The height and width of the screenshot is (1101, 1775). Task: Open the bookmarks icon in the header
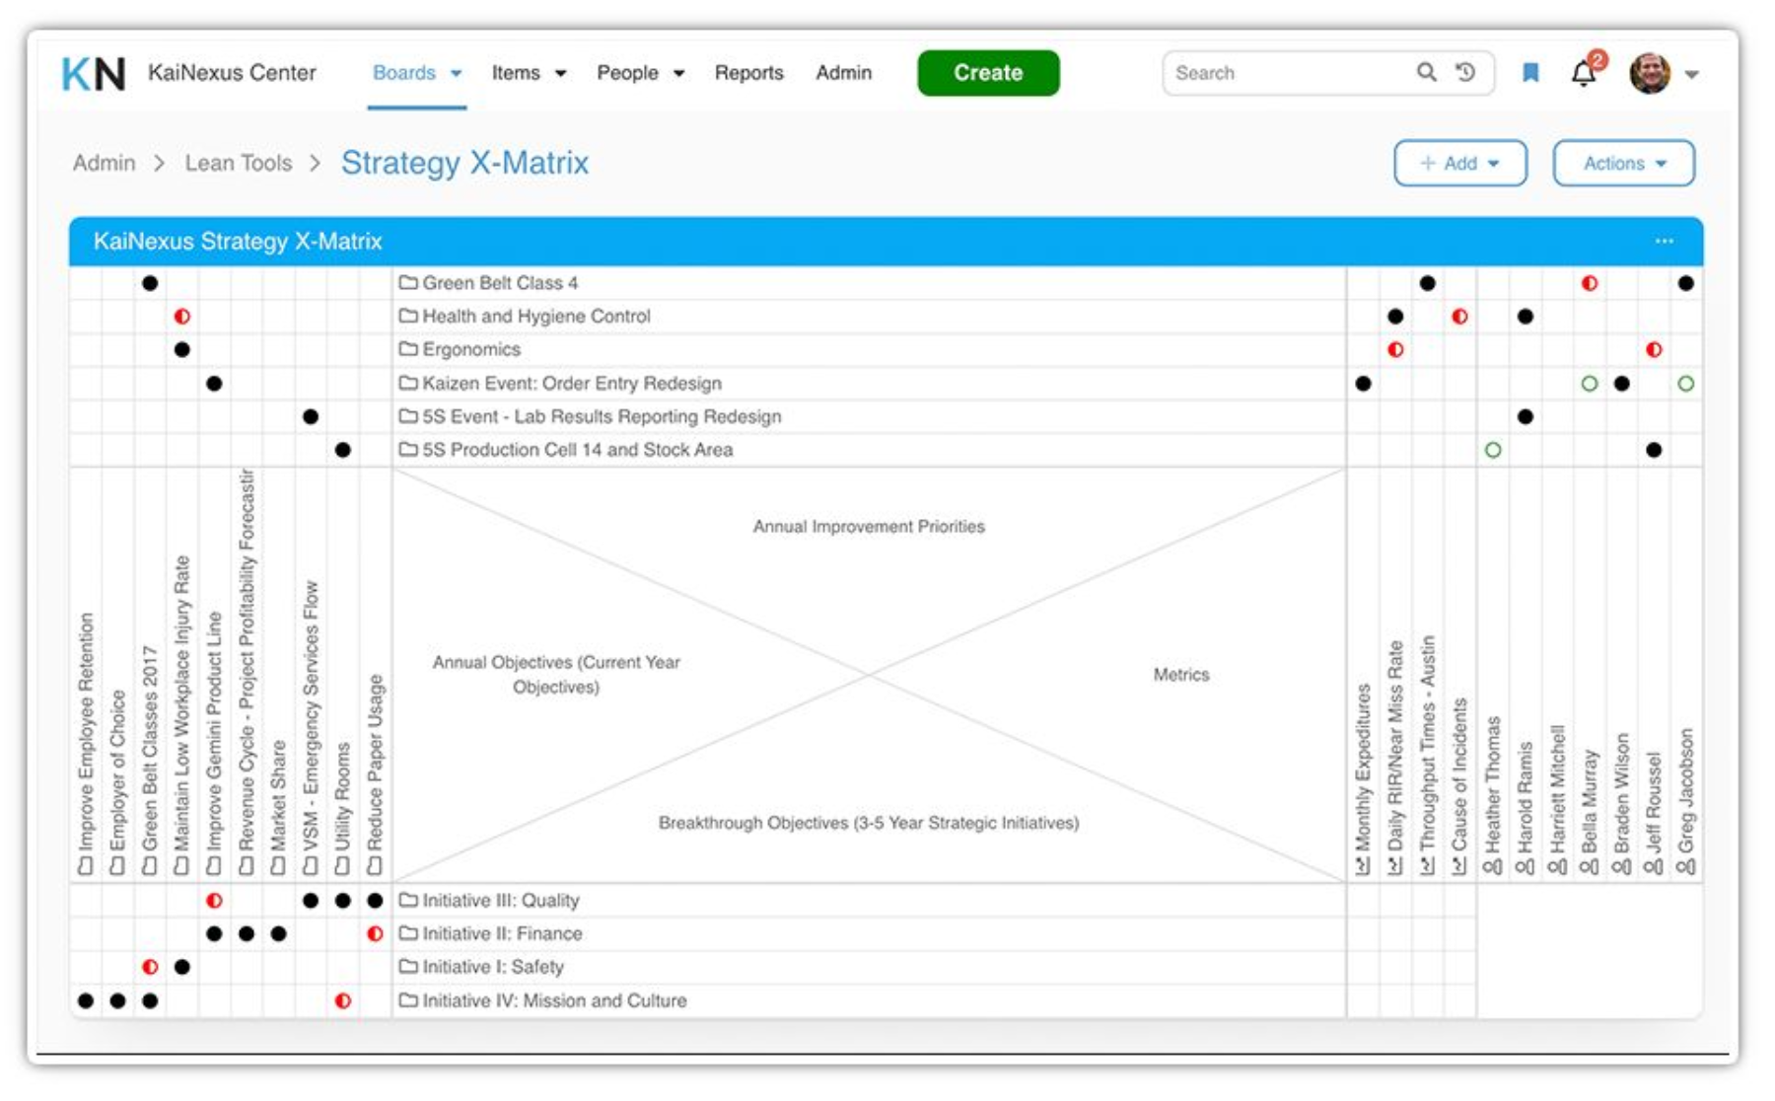(1532, 71)
